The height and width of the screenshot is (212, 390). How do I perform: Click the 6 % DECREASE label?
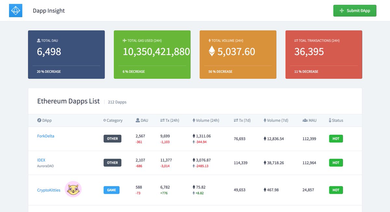pos(134,71)
